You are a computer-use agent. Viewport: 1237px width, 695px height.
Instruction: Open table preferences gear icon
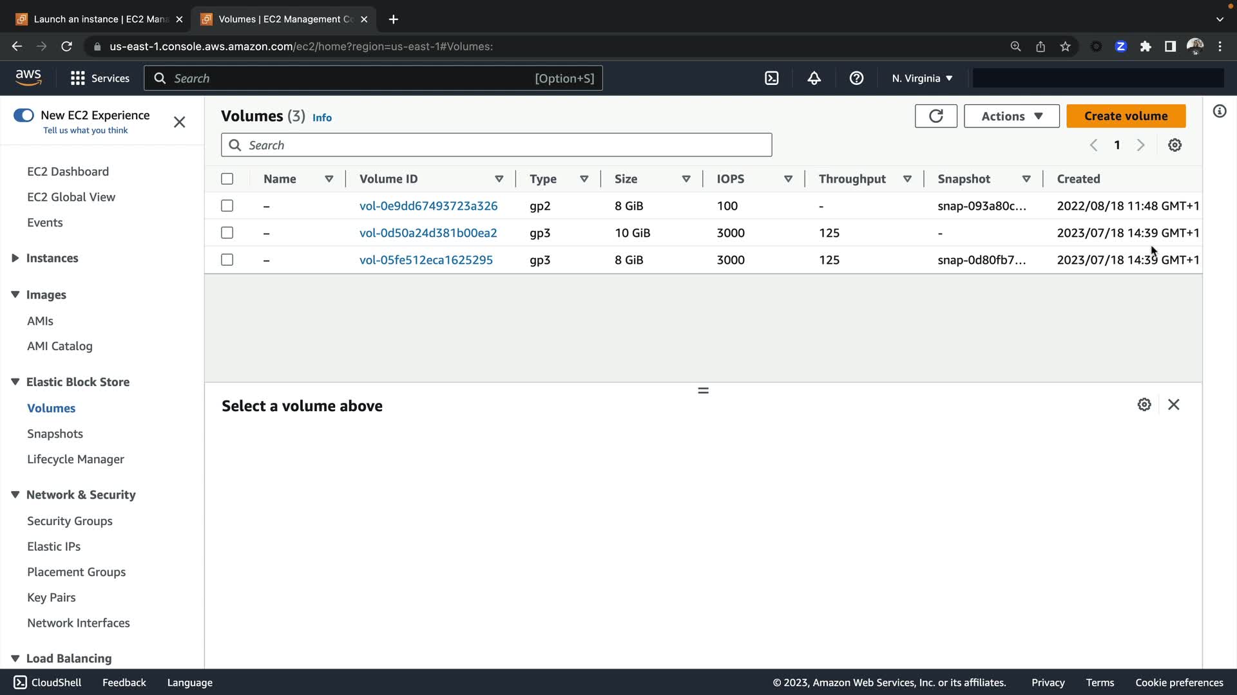(x=1175, y=145)
